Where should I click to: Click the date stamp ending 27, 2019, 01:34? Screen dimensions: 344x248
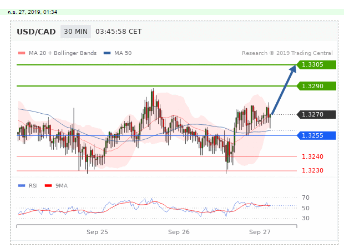(32, 12)
